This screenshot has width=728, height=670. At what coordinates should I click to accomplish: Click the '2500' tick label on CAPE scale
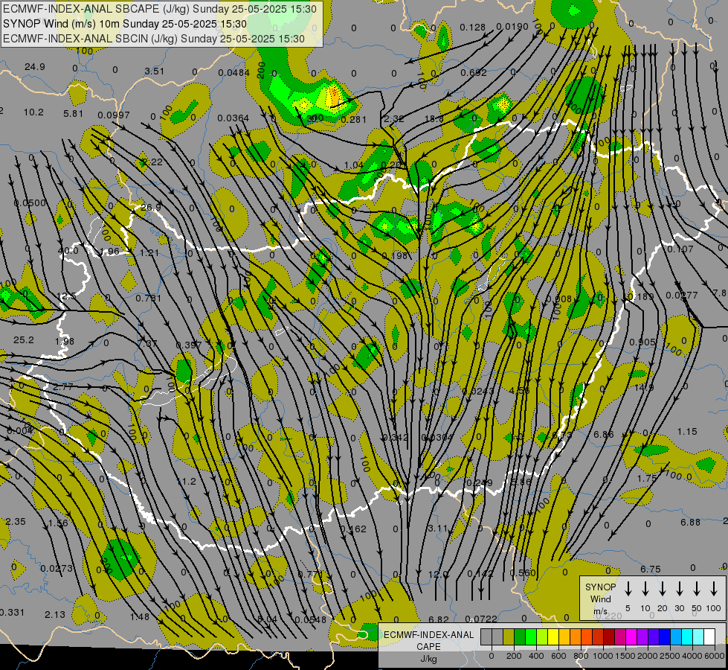coord(670,656)
